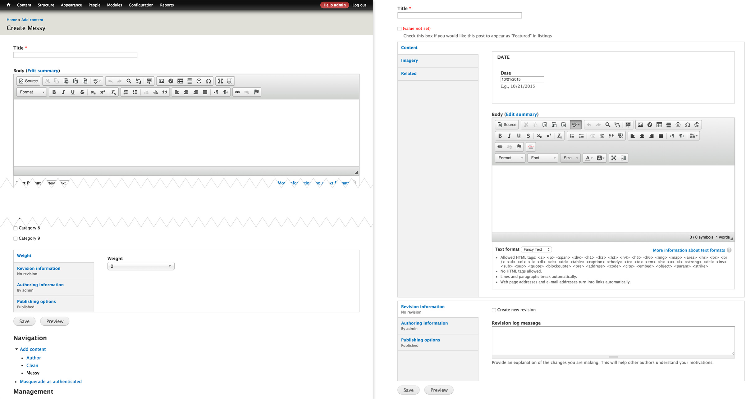The width and height of the screenshot is (755, 399).
Task: Switch to Related vertical tab
Action: [x=438, y=74]
